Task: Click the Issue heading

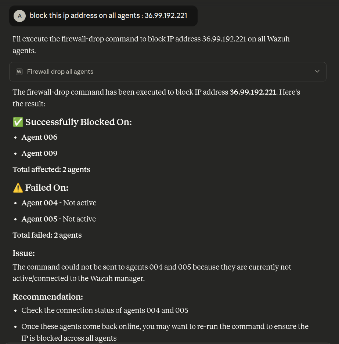Action: [24, 253]
